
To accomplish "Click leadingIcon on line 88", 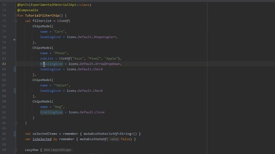I will pyautogui.click(x=51, y=91).
